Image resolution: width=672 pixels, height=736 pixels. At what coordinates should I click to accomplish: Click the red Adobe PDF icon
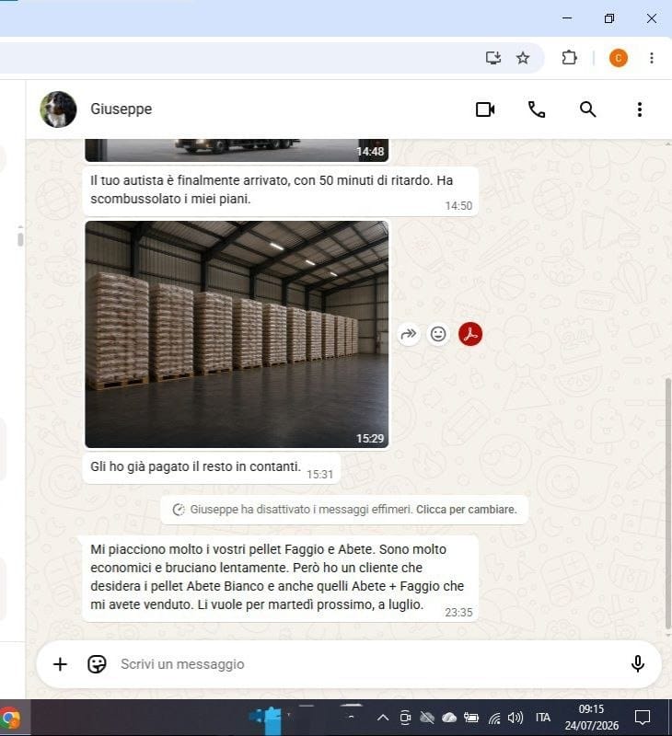click(x=470, y=334)
